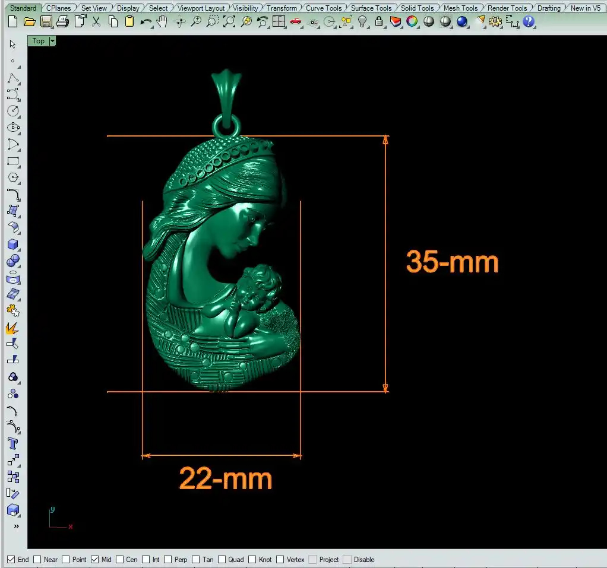Disable the End osnap checkbox

pyautogui.click(x=11, y=559)
